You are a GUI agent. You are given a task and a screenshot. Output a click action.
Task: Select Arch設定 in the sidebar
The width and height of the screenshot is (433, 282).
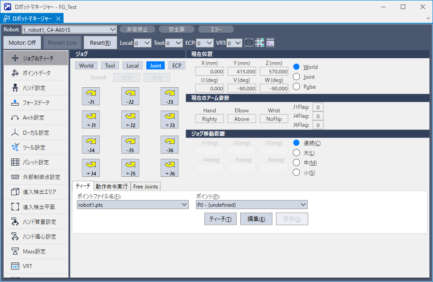pos(36,117)
